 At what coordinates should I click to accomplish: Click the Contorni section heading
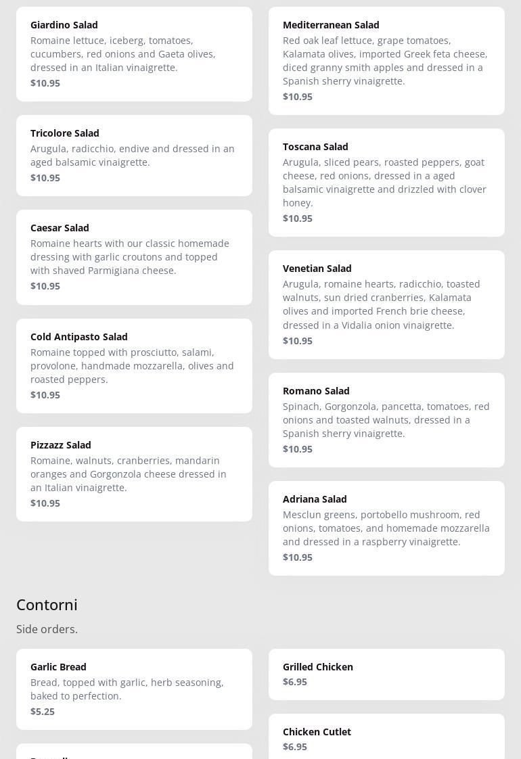[x=47, y=605]
